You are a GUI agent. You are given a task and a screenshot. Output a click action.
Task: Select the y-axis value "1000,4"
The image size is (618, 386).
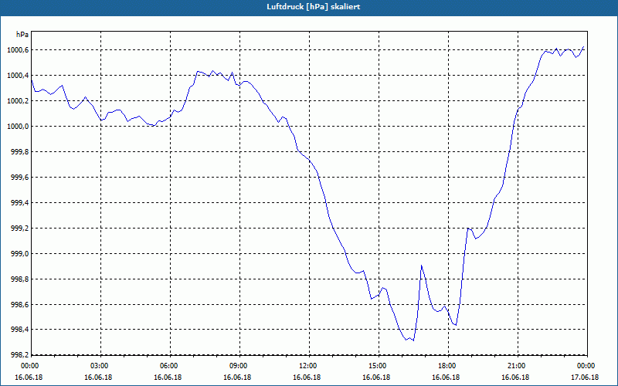tap(19, 75)
